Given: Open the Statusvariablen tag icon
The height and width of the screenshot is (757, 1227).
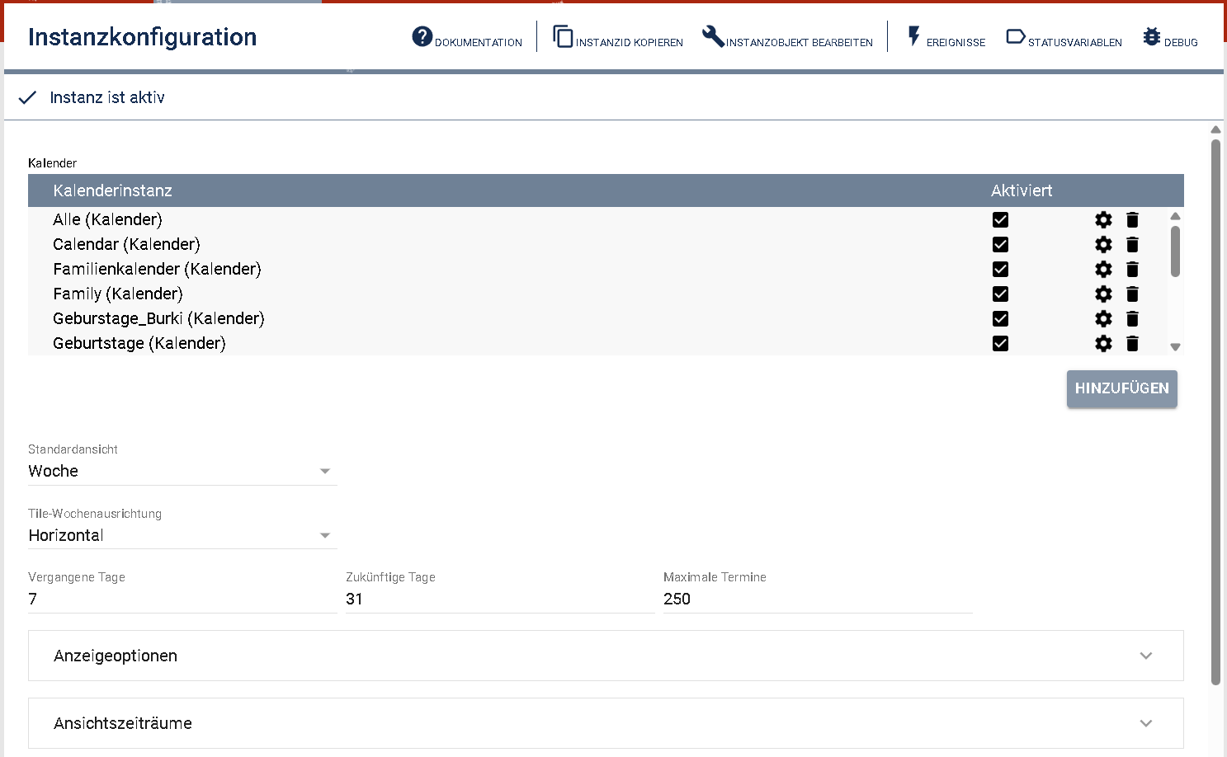Looking at the screenshot, I should click(1016, 37).
